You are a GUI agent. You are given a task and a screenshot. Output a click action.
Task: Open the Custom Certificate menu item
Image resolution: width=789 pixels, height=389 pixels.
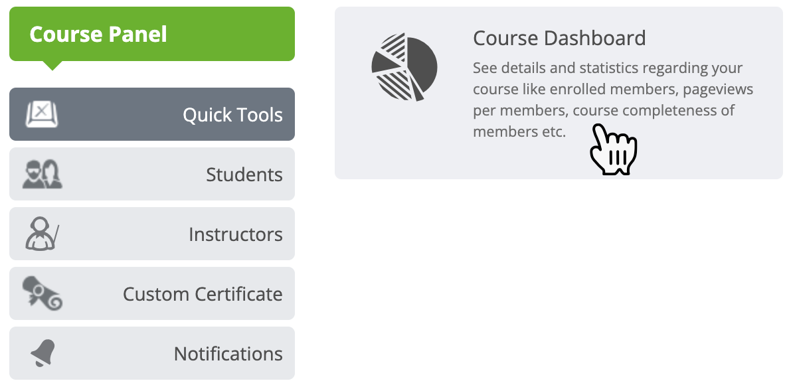203,294
